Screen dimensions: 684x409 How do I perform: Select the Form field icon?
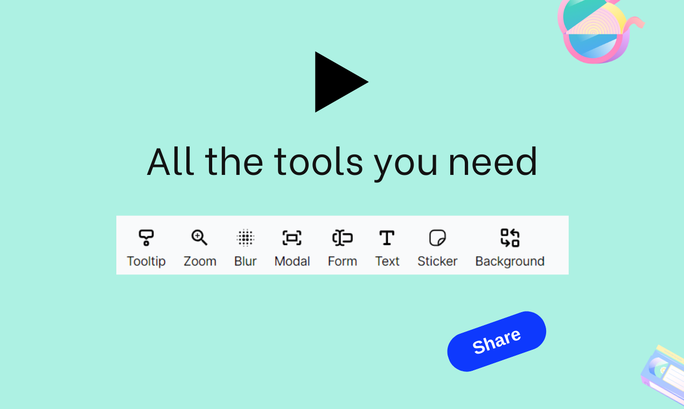click(342, 238)
